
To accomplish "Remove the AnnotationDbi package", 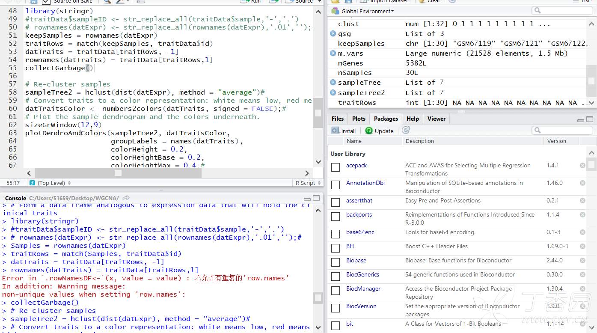I will [x=582, y=183].
